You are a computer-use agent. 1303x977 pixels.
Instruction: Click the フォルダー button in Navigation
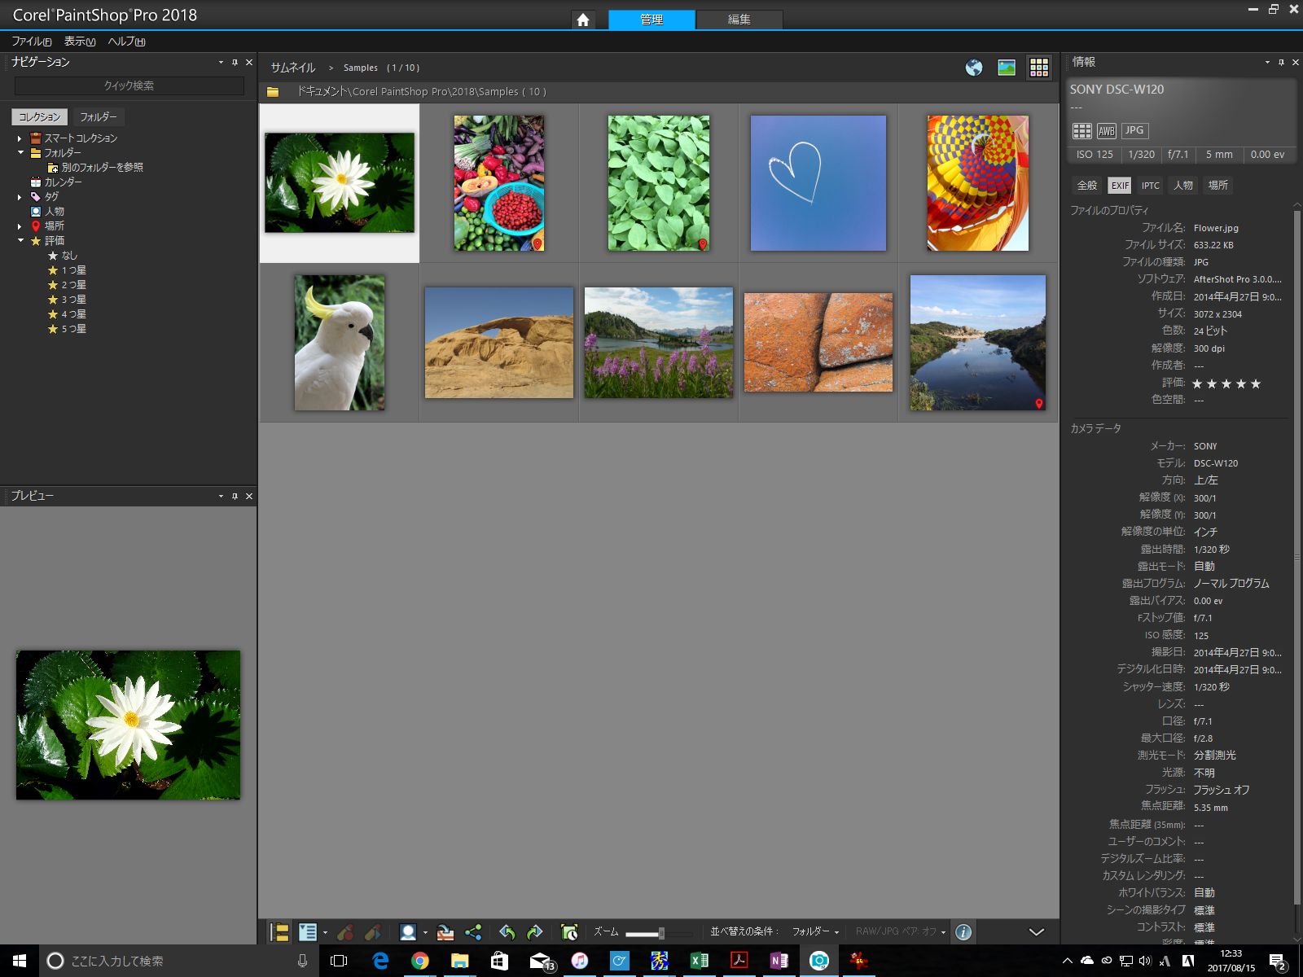98,116
